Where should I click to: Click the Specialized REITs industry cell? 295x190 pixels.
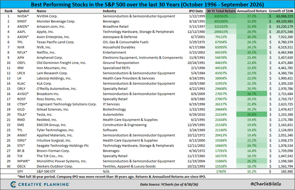116,68
